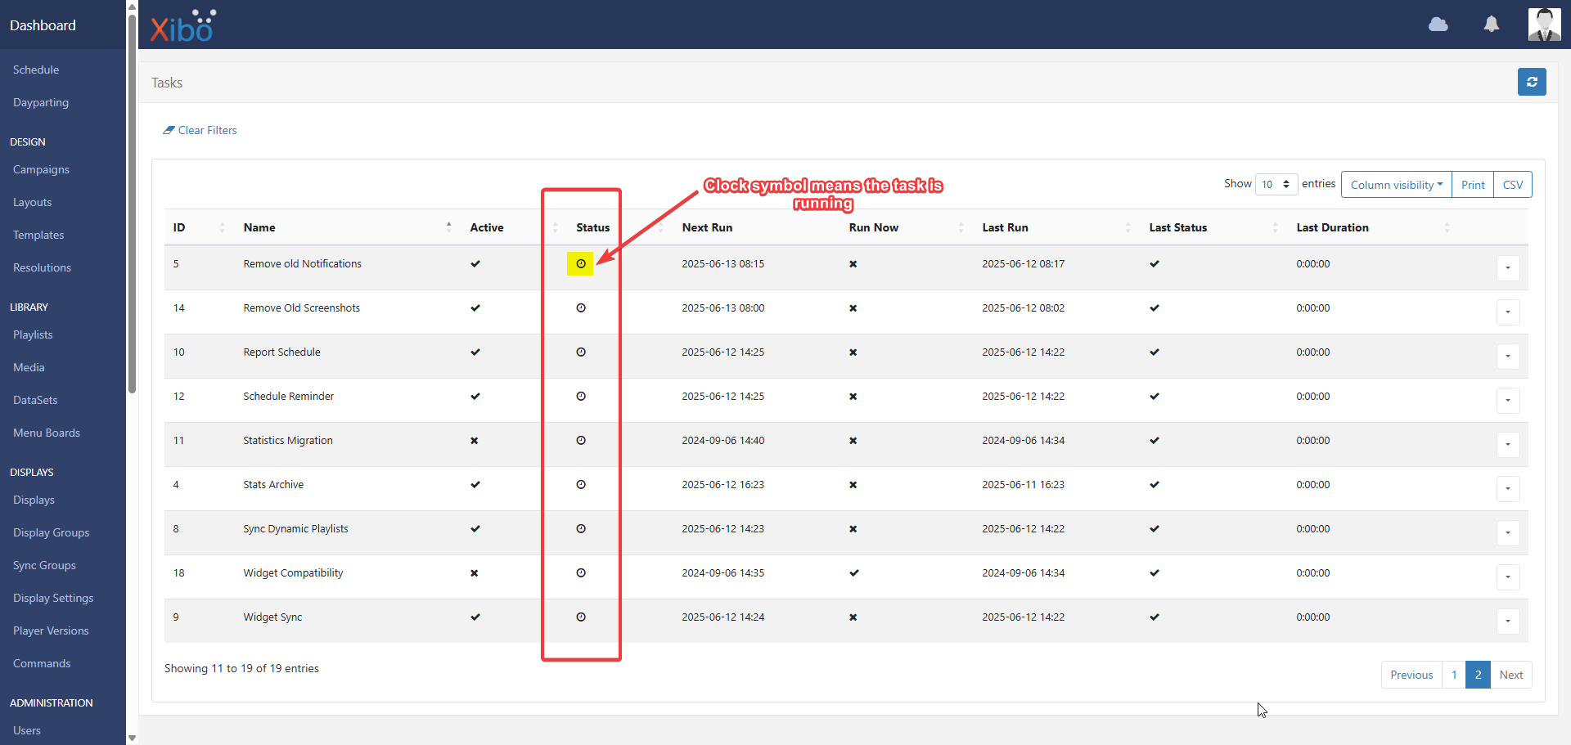1571x745 pixels.
Task: Open row menu for Statistics Migration
Action: [1508, 444]
